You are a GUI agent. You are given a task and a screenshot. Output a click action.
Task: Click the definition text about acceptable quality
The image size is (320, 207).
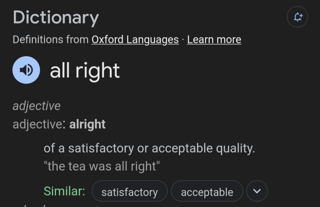pyautogui.click(x=149, y=148)
